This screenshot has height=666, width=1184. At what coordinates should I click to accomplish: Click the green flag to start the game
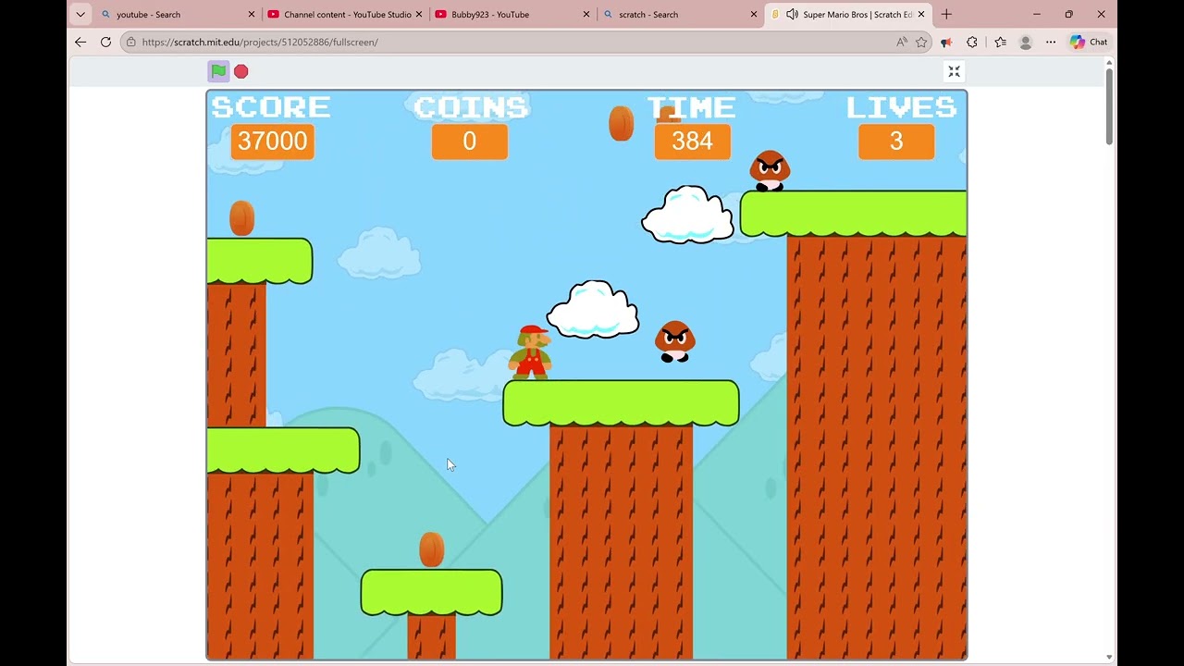(218, 71)
